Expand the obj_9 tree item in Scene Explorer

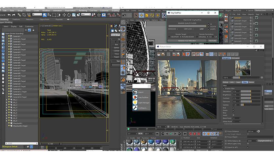click(7, 120)
